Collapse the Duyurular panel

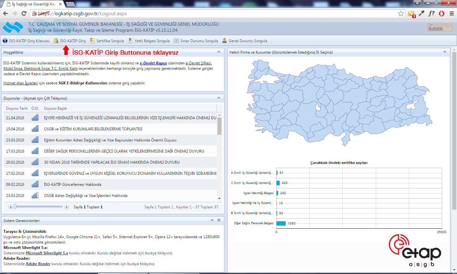tap(219, 98)
